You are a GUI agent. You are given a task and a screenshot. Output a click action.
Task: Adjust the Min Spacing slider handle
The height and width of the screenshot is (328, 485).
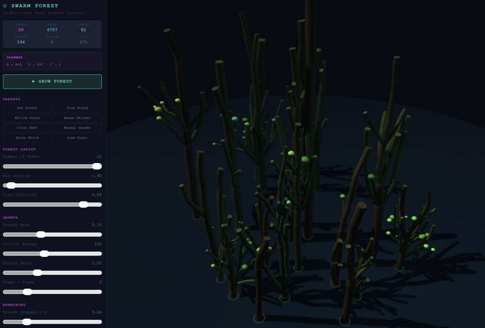[x=11, y=185]
